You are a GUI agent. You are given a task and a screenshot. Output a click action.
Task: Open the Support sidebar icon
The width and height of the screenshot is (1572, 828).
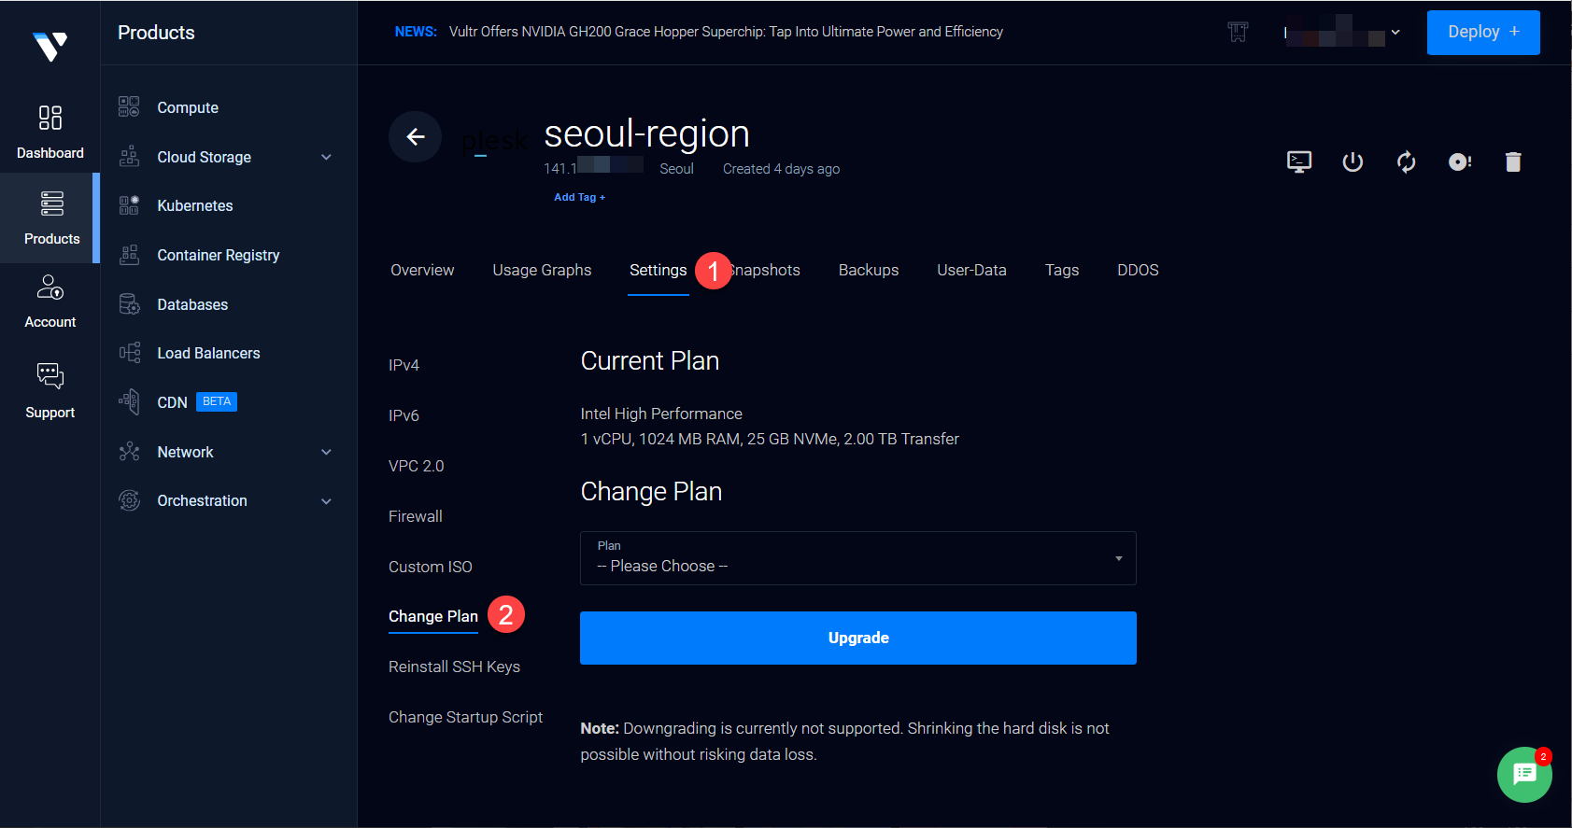click(50, 375)
